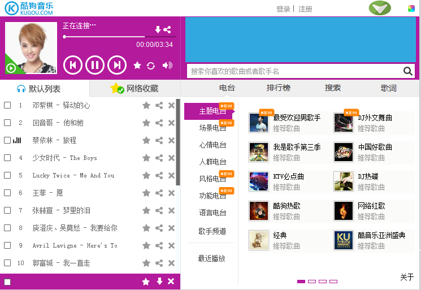
Task: Star the song 少女时代 - The Boys
Action: click(x=146, y=158)
